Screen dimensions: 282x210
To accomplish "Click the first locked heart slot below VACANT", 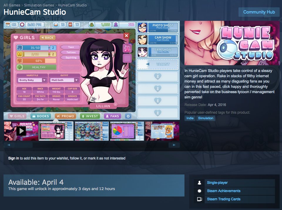I will (158, 76).
